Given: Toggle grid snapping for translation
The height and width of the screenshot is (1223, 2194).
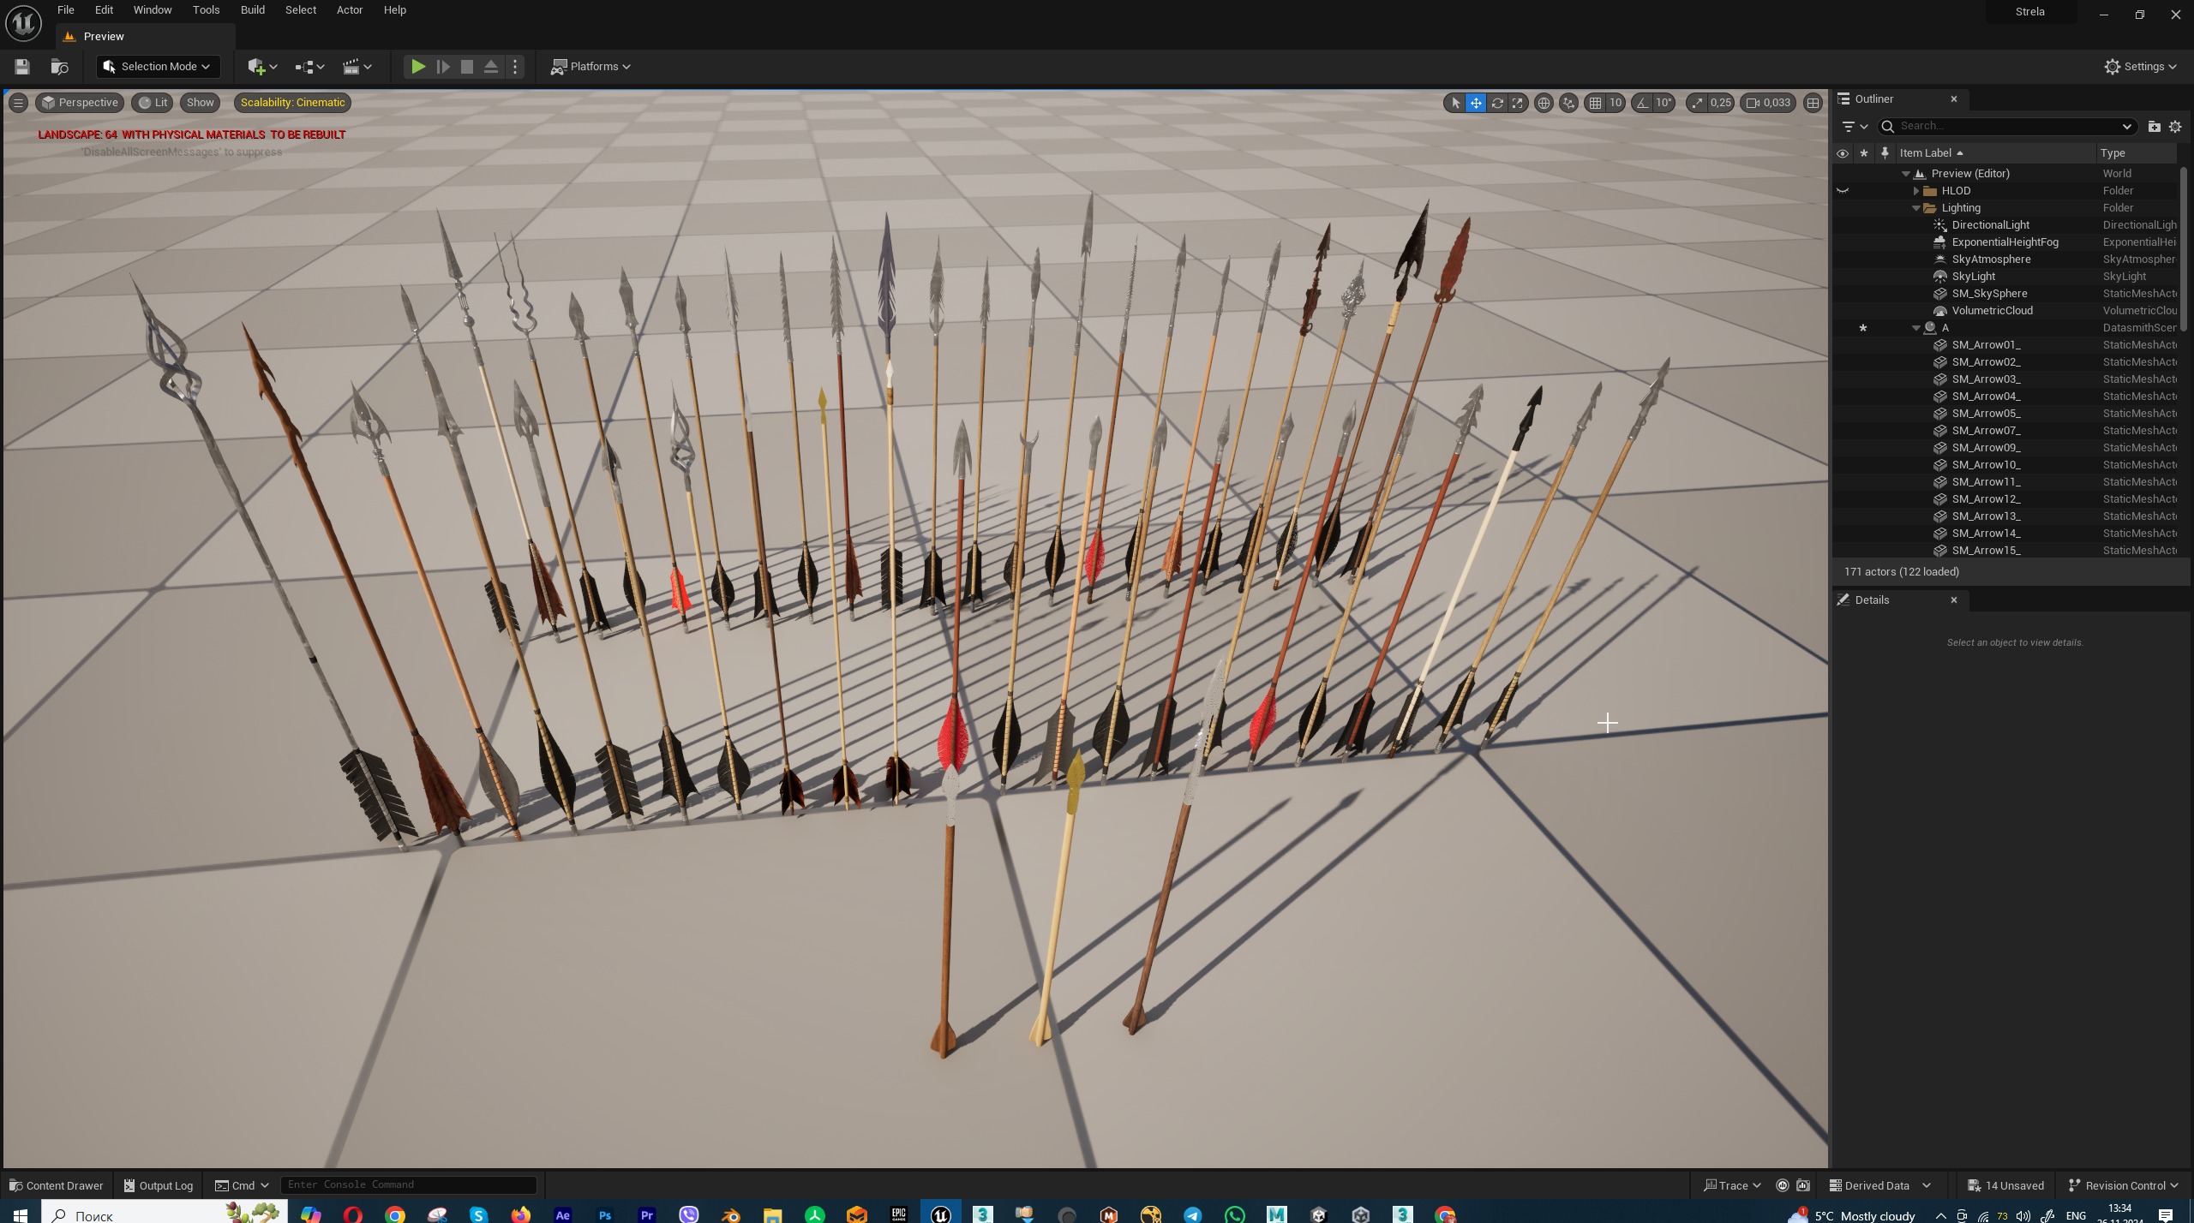Looking at the screenshot, I should [1595, 103].
